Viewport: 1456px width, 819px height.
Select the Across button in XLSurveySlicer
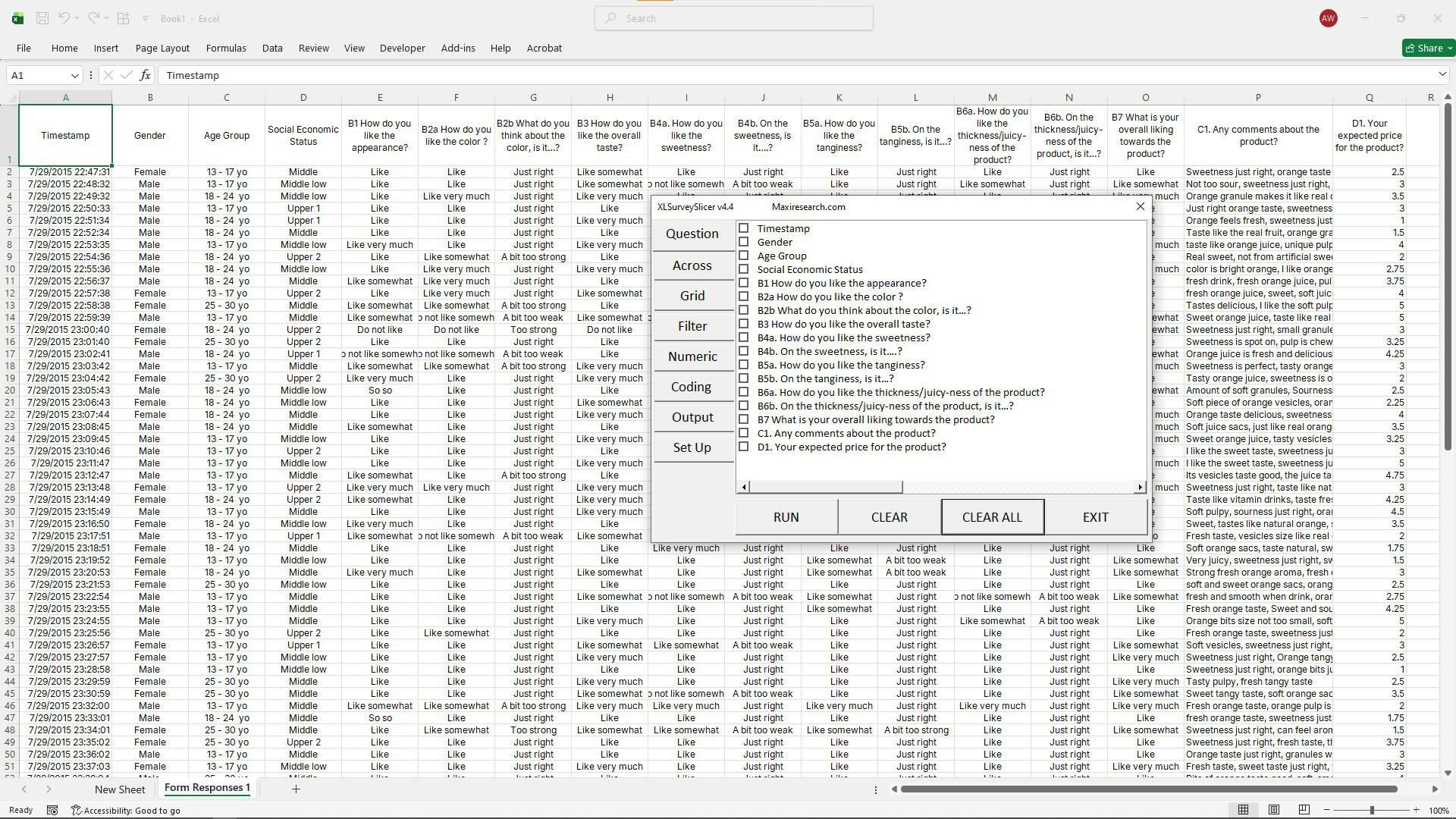click(x=692, y=265)
